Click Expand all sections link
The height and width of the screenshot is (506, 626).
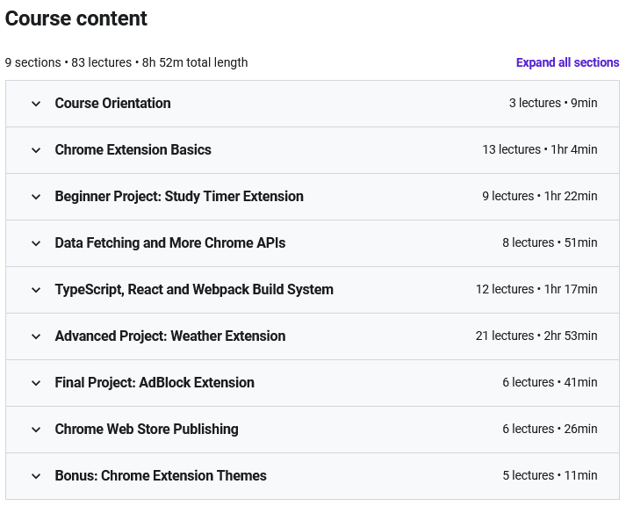pyautogui.click(x=567, y=62)
